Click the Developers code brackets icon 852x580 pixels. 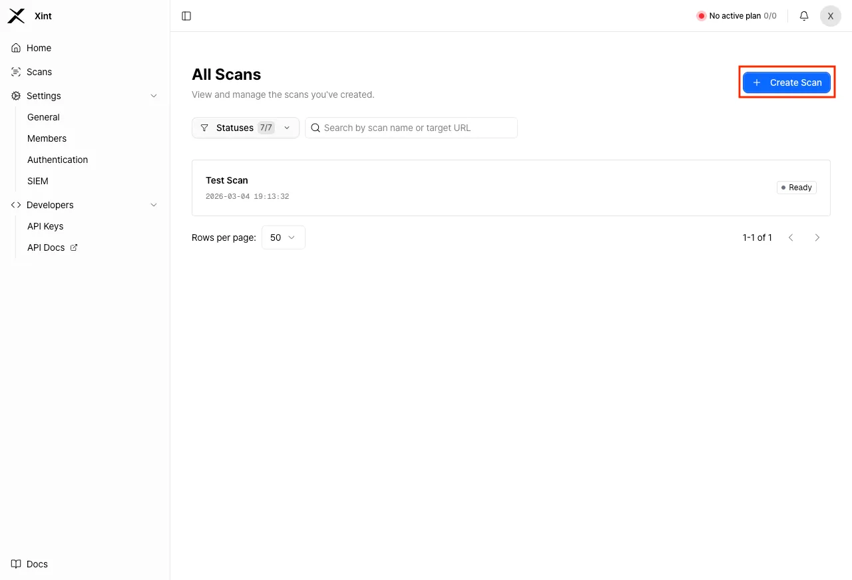15,204
